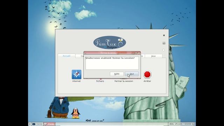Click the mini penguin desktop icon
This screenshot has width=224, height=126.
[x=76, y=113]
